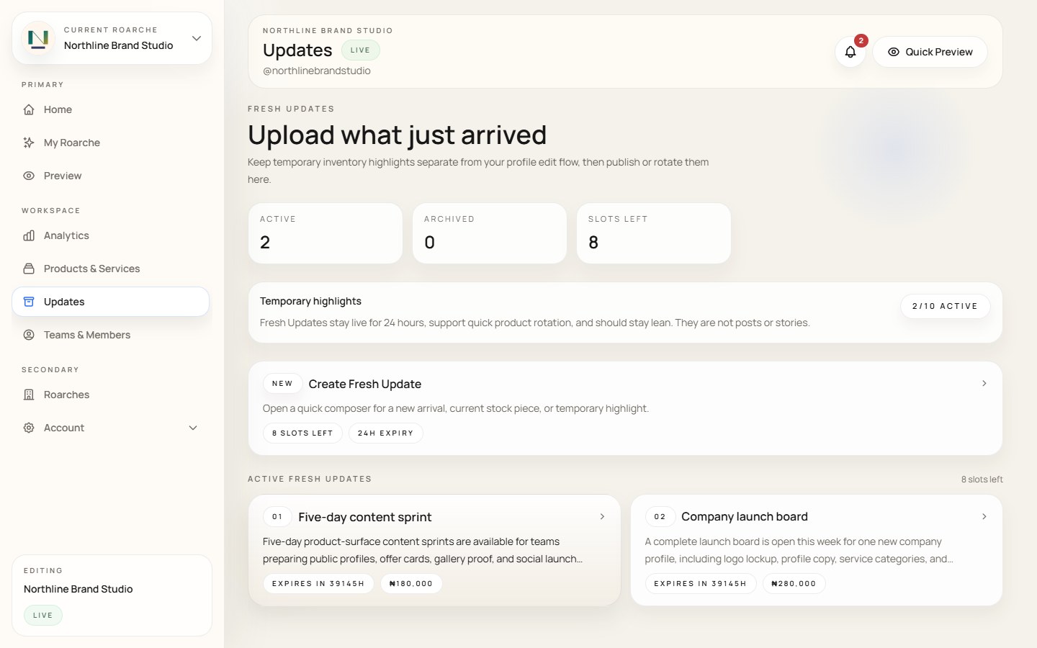Click the 24H Expiry tag
The width and height of the screenshot is (1037, 648).
click(385, 433)
